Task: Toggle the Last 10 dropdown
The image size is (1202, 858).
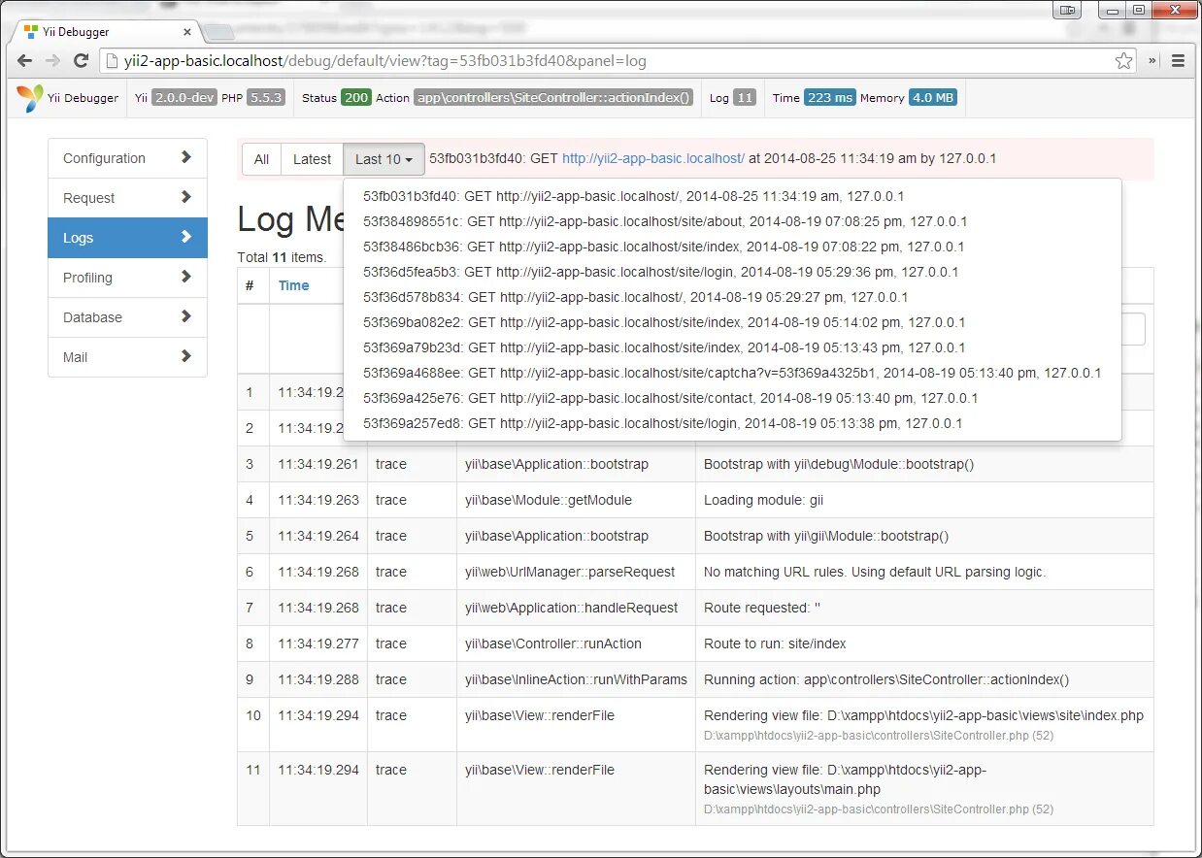Action: [384, 159]
